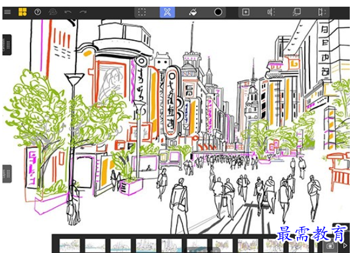The width and height of the screenshot is (351, 253).
Task: Open the fourth bookmark thumbnail in the strip
Action: (x=146, y=246)
